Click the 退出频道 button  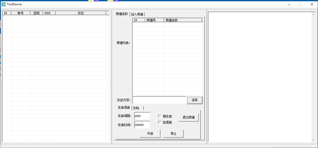188,117
